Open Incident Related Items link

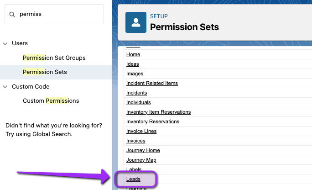(152, 83)
